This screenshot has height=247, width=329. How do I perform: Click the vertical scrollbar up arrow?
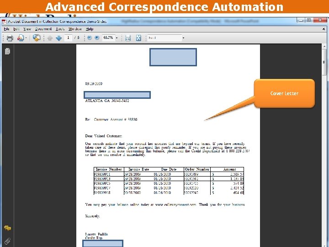point(324,46)
